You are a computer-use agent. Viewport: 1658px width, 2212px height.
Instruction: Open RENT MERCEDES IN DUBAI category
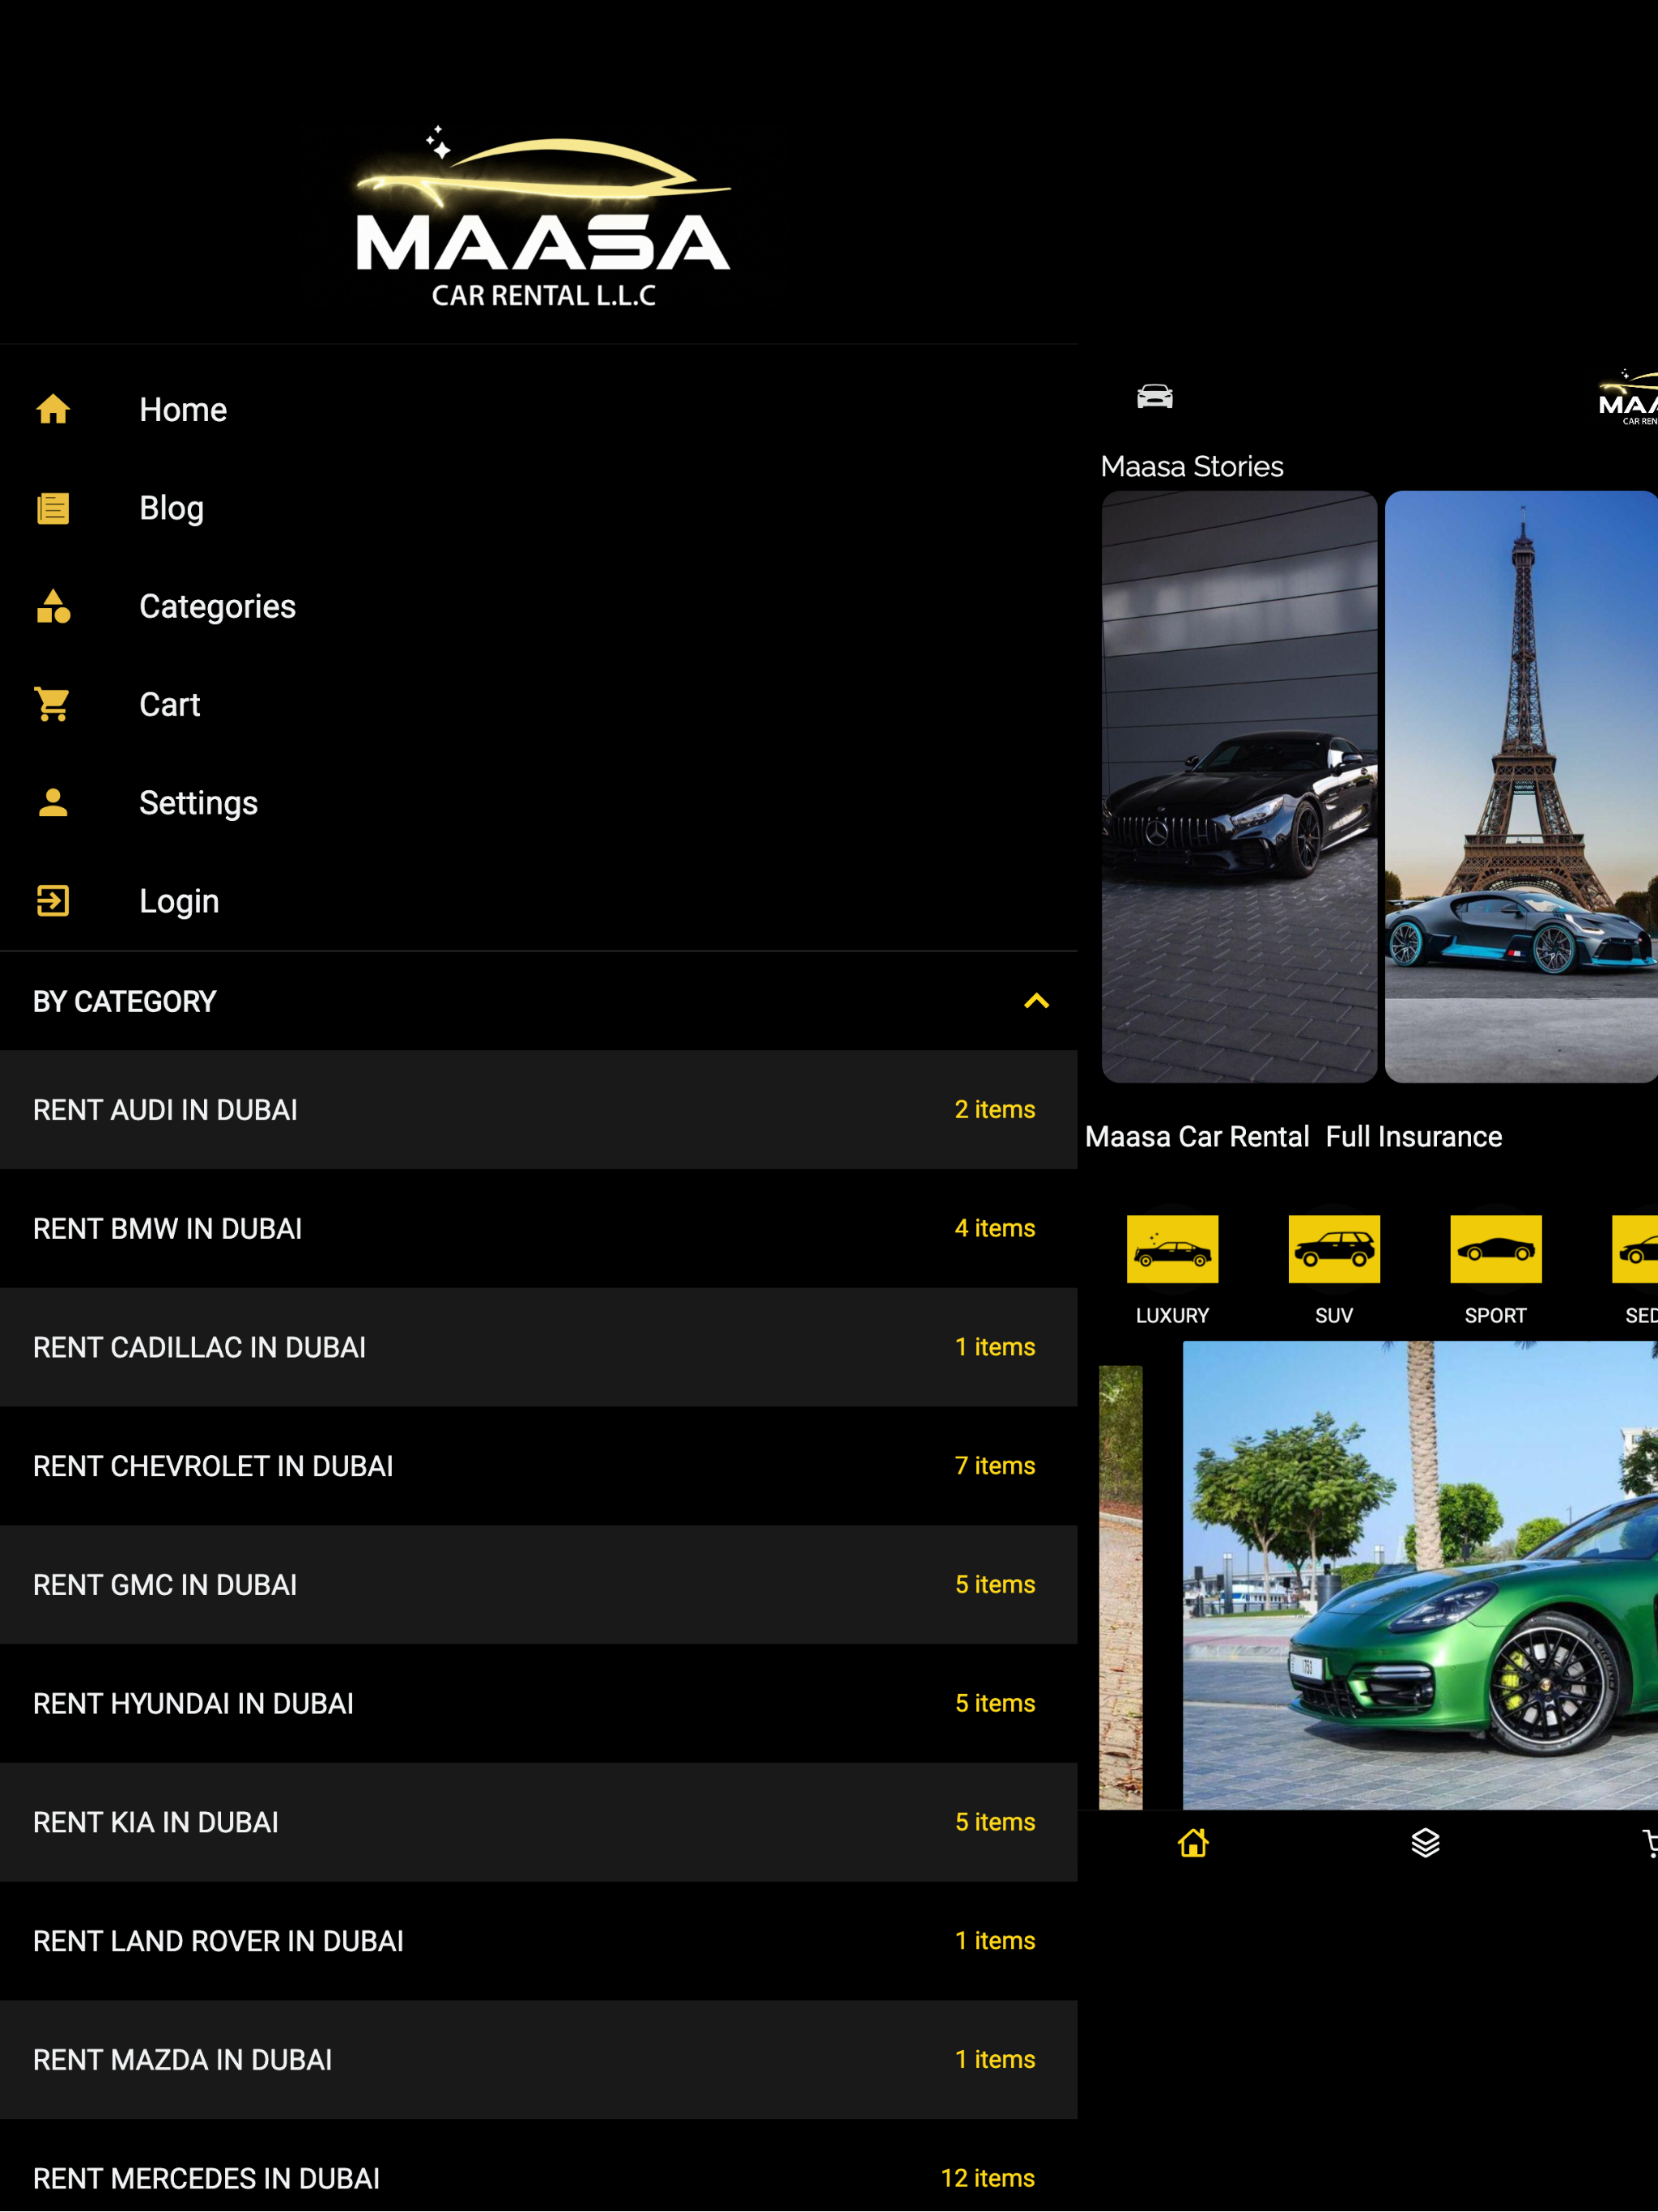click(x=538, y=2166)
